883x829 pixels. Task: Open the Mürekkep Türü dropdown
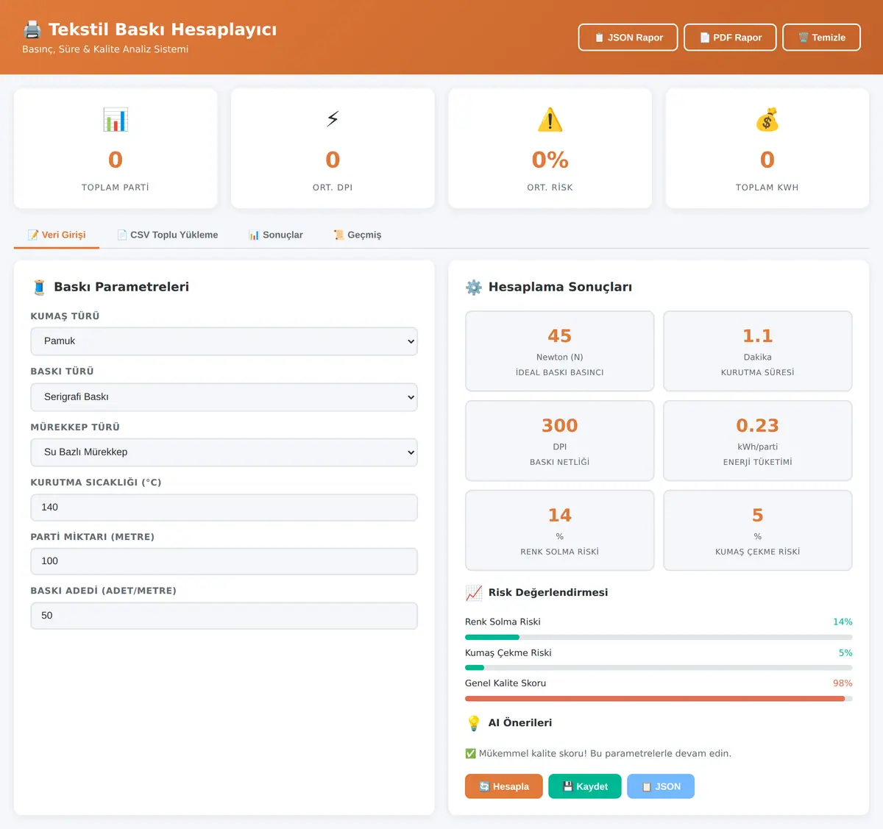click(x=224, y=452)
